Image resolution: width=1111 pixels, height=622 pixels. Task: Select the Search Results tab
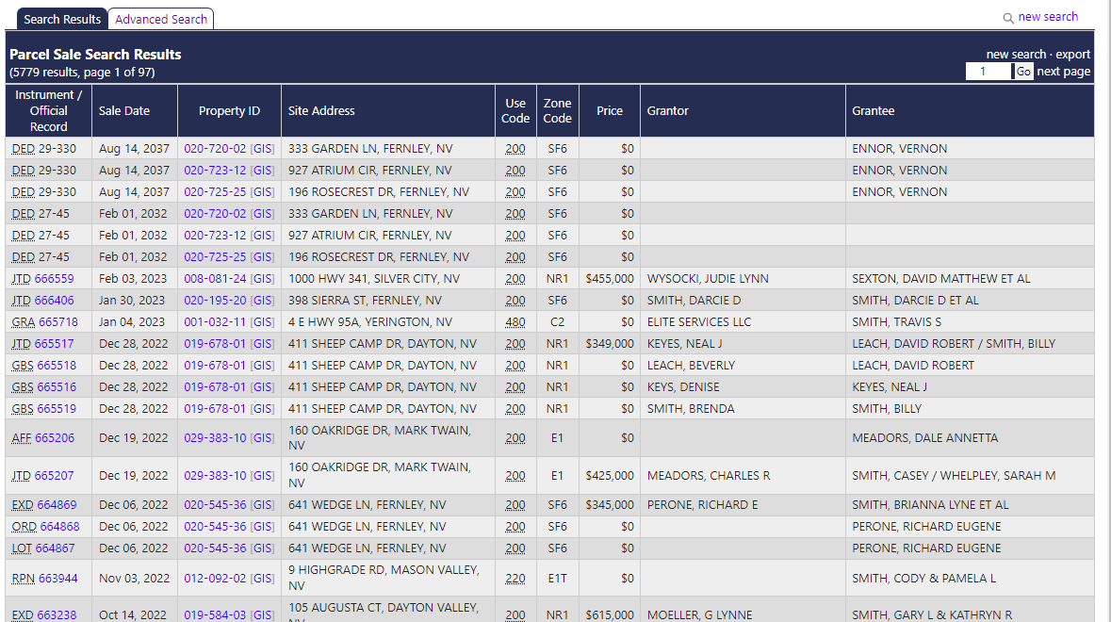[62, 19]
